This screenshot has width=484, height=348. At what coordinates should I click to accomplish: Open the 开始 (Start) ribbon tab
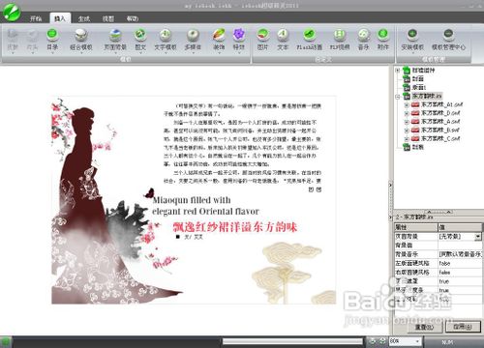36,18
